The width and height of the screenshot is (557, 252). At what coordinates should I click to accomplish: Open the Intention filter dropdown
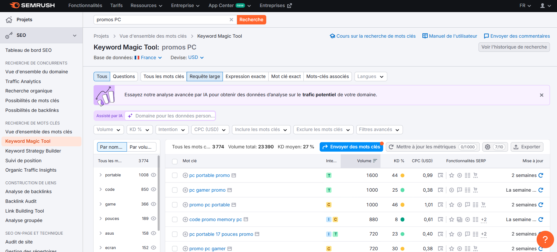tap(172, 130)
